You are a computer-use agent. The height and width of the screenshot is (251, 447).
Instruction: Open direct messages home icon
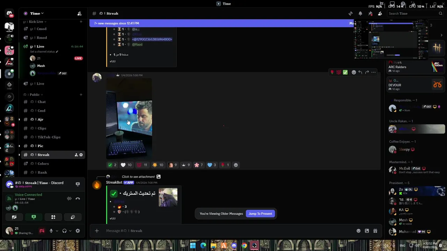(x=9, y=14)
